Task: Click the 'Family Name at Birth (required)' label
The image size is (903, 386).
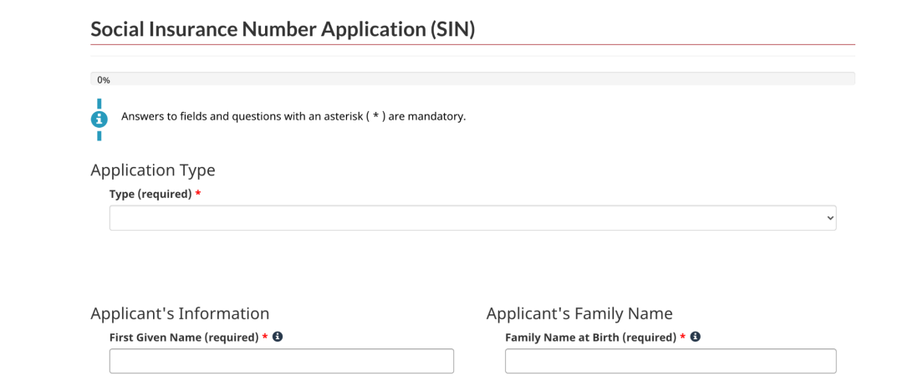Action: click(x=590, y=338)
